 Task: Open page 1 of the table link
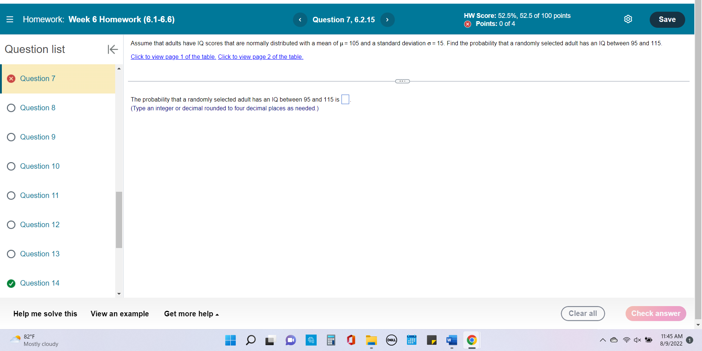click(x=173, y=57)
